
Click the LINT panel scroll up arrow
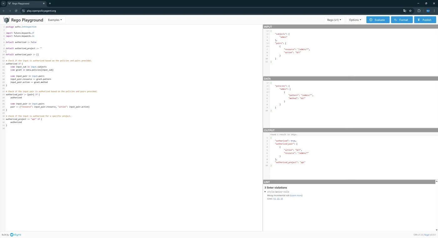(x=436, y=182)
